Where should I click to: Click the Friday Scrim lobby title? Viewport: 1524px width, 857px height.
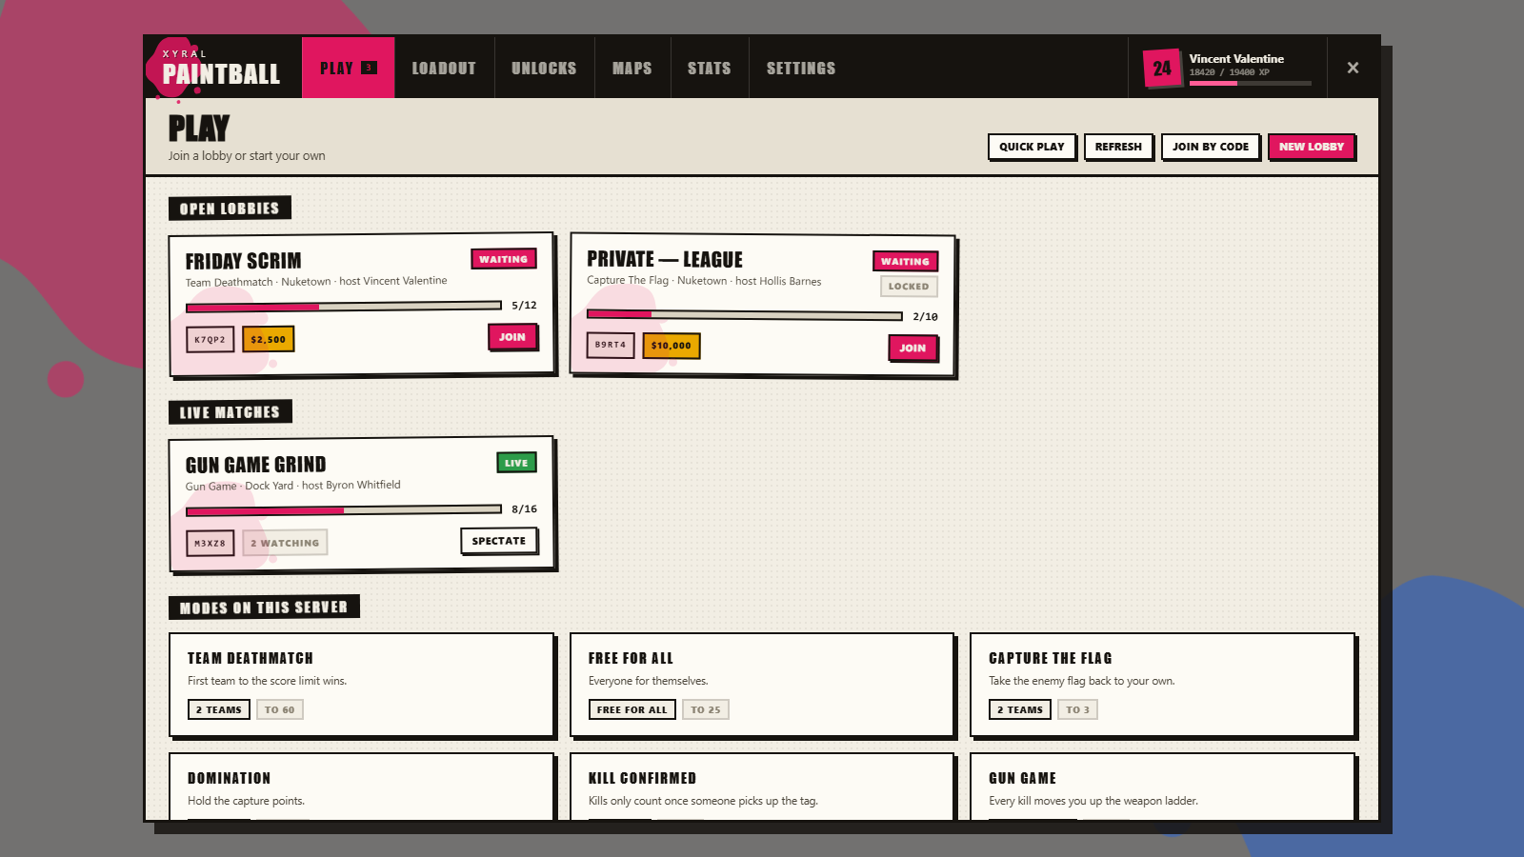click(244, 261)
